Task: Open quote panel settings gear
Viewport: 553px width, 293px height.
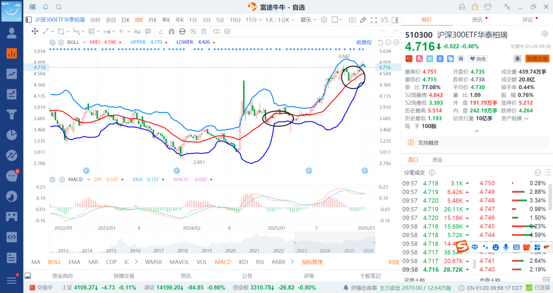Action: pyautogui.click(x=545, y=34)
